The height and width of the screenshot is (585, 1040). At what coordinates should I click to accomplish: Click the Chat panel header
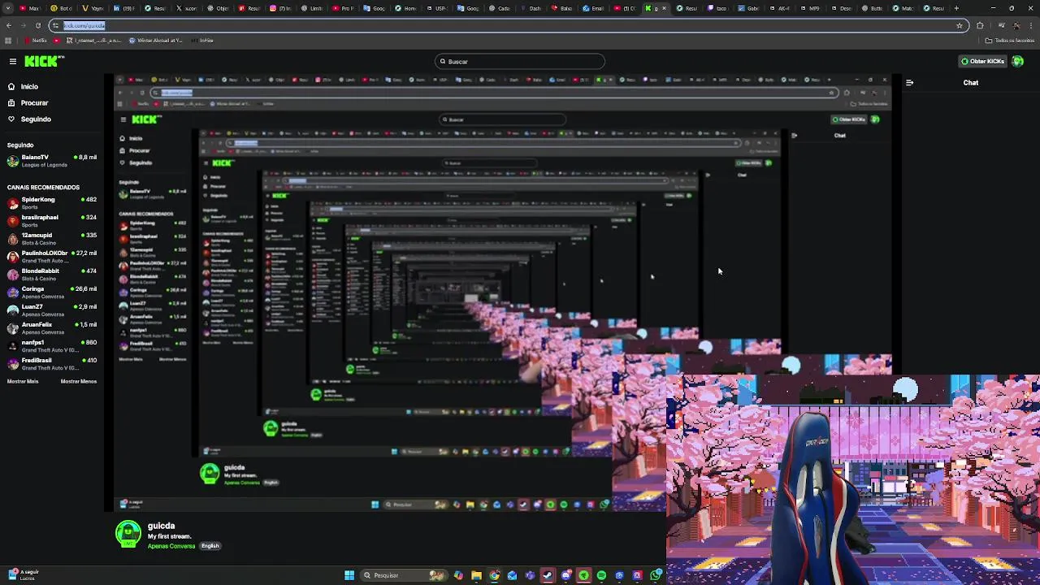[971, 83]
